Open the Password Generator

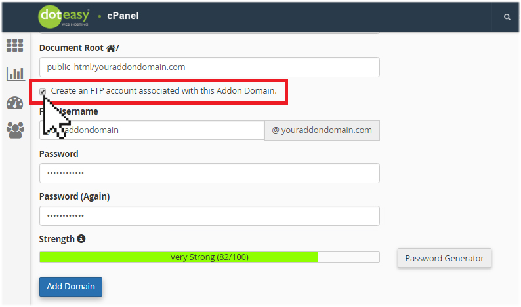(444, 258)
